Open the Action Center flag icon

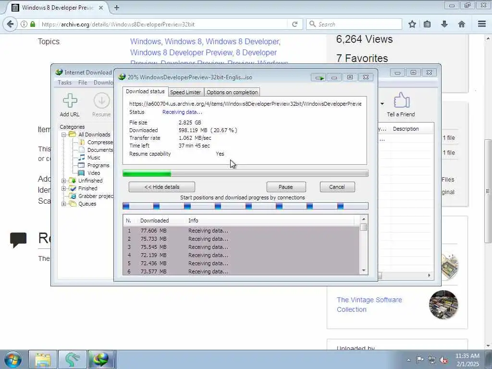[420, 359]
